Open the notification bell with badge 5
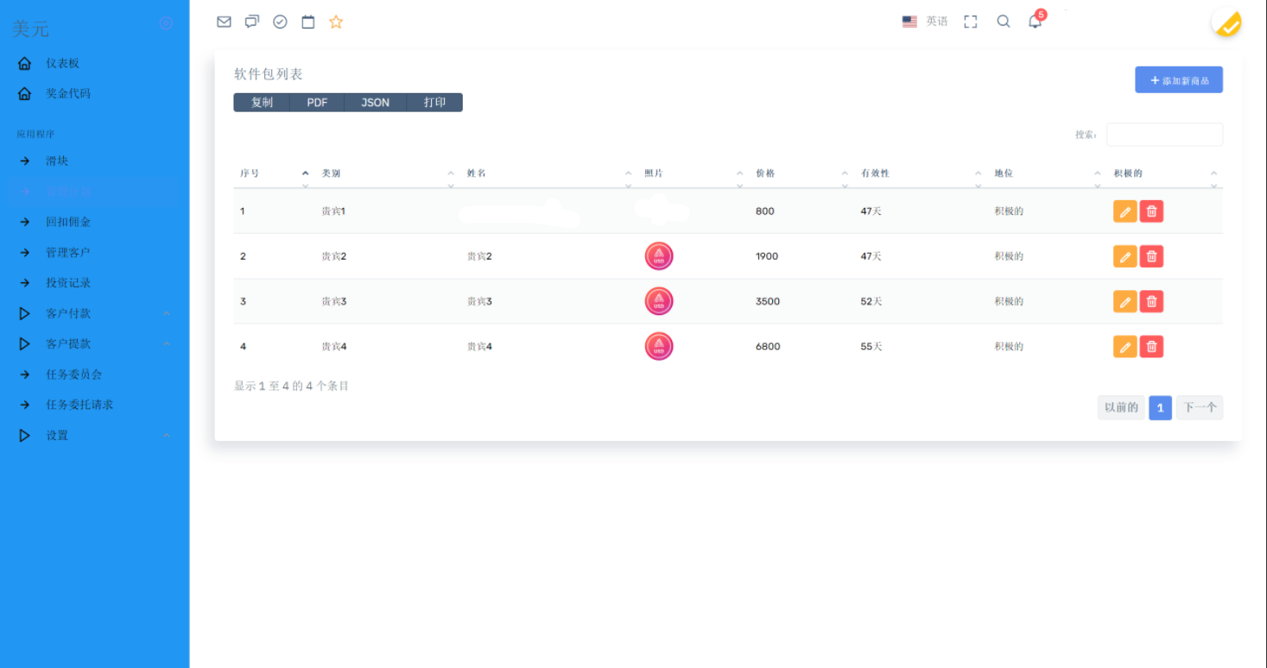 click(x=1035, y=21)
